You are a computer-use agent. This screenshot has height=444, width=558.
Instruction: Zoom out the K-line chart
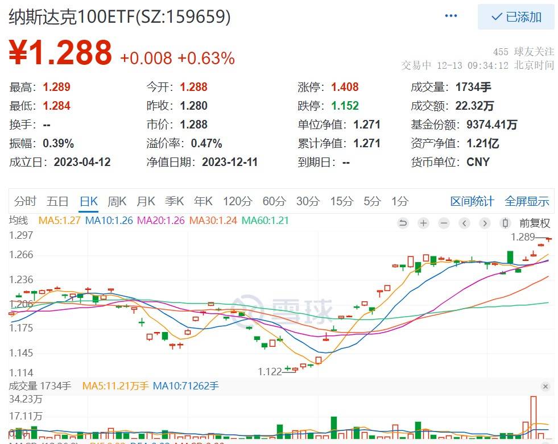pos(444,223)
